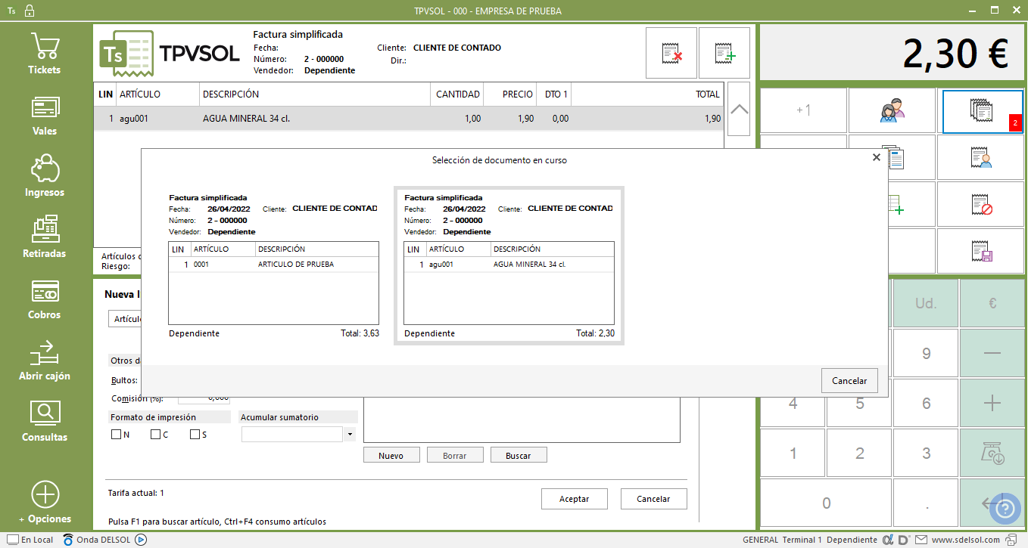Click the alpha symbol icon in status bar
This screenshot has height=548, width=1028.
coord(889,540)
